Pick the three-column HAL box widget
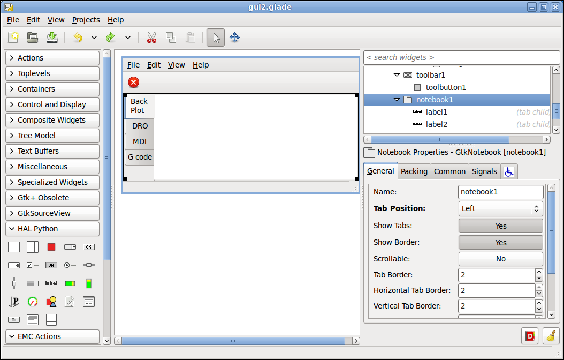 pos(14,247)
